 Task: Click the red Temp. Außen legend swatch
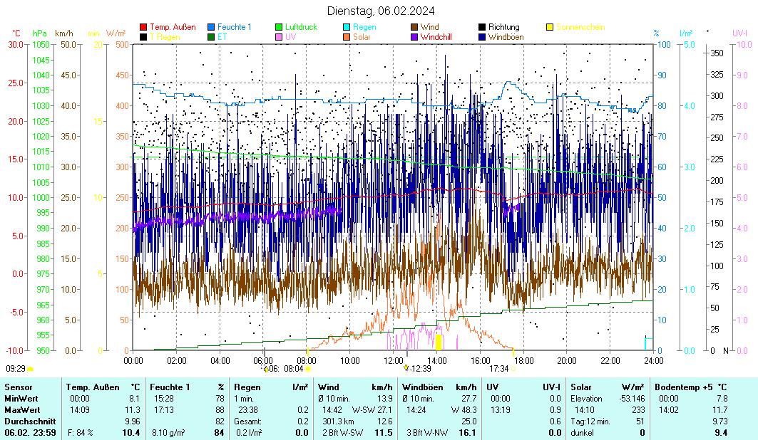tap(143, 27)
